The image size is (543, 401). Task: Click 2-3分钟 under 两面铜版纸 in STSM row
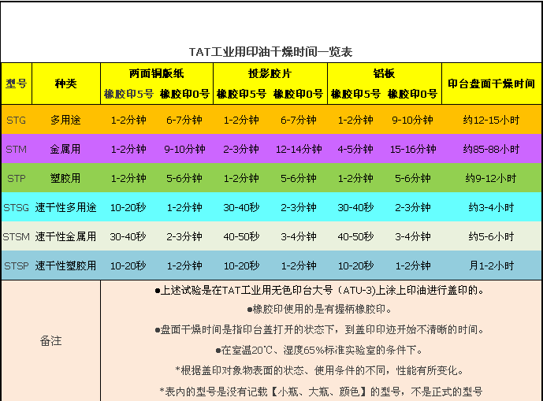(x=184, y=236)
